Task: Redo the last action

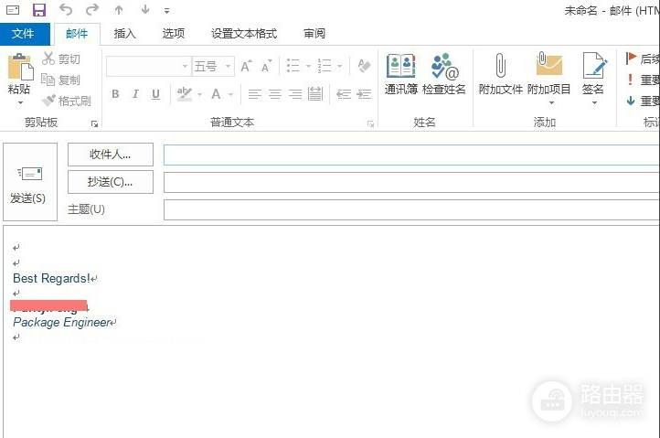Action: 91,9
